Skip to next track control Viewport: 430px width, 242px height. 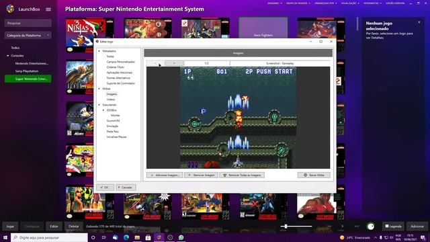click(x=357, y=227)
